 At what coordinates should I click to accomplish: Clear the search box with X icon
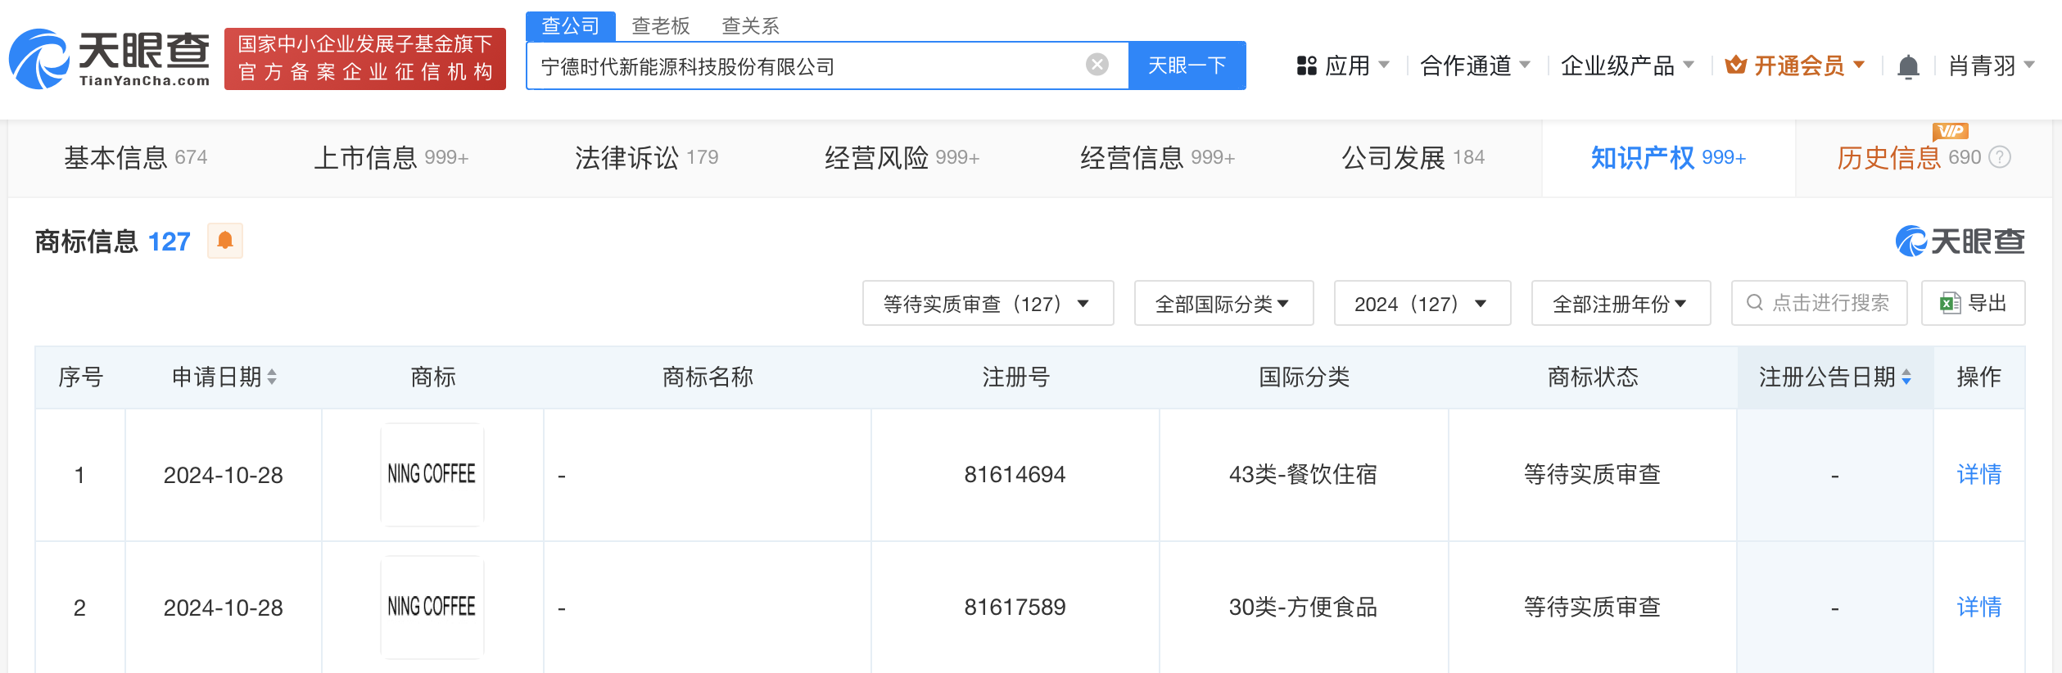pos(1097,65)
